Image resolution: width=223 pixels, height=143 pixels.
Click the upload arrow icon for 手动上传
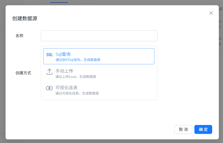[x=49, y=72]
